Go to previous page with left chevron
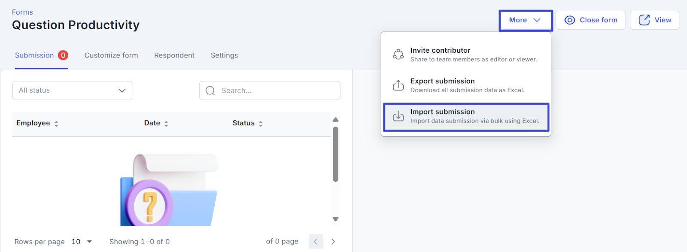 pos(316,242)
